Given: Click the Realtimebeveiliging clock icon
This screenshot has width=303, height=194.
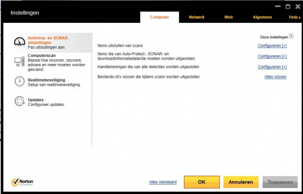Looking at the screenshot, I should pyautogui.click(x=19, y=82).
